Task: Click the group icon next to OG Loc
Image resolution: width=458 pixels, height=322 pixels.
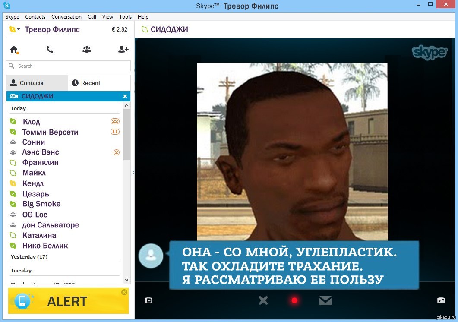Action: 13,215
